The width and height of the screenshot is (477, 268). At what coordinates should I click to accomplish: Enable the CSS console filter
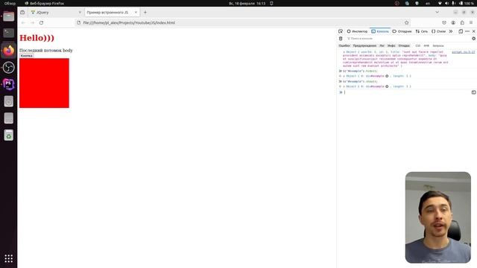417,45
